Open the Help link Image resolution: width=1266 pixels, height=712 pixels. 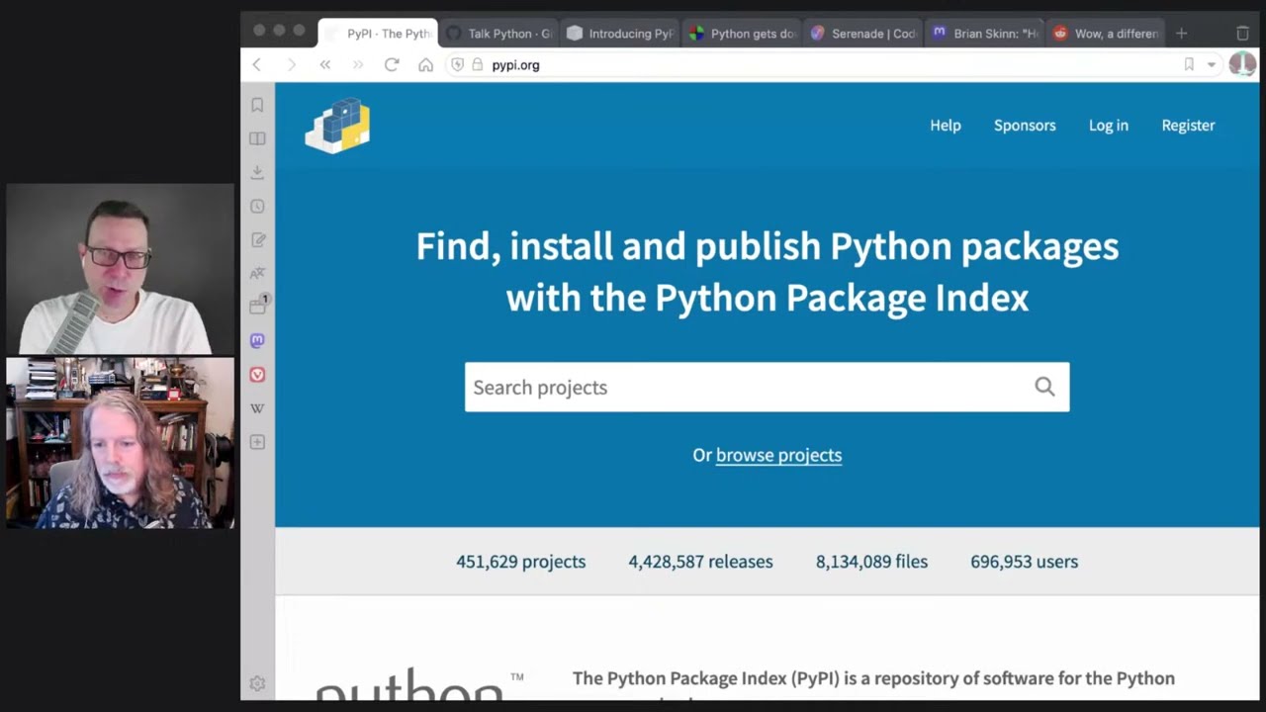point(945,126)
